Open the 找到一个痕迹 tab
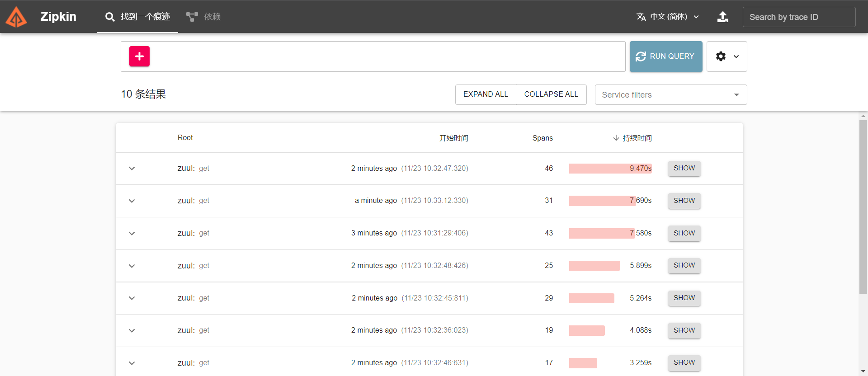 137,17
